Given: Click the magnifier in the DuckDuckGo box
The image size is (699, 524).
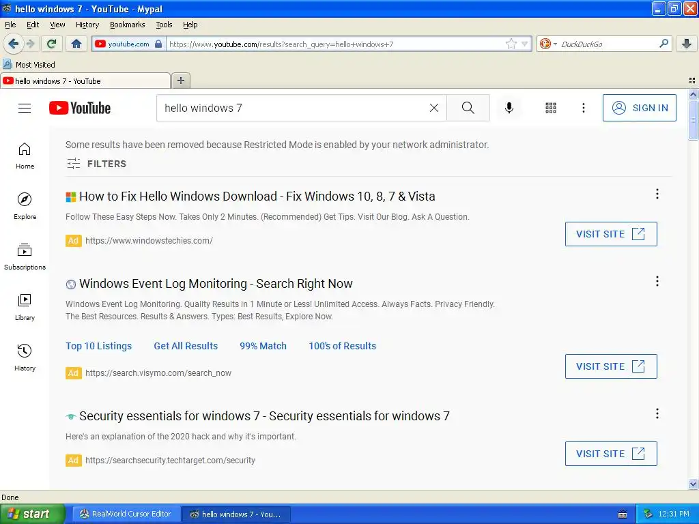Looking at the screenshot, I should pyautogui.click(x=664, y=44).
